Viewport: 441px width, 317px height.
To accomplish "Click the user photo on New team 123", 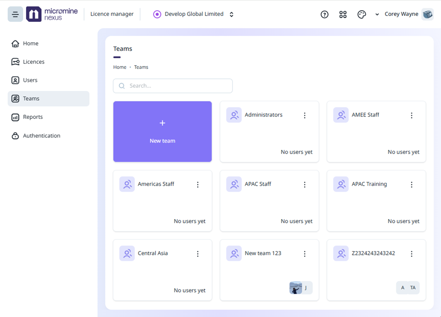I will click(296, 288).
